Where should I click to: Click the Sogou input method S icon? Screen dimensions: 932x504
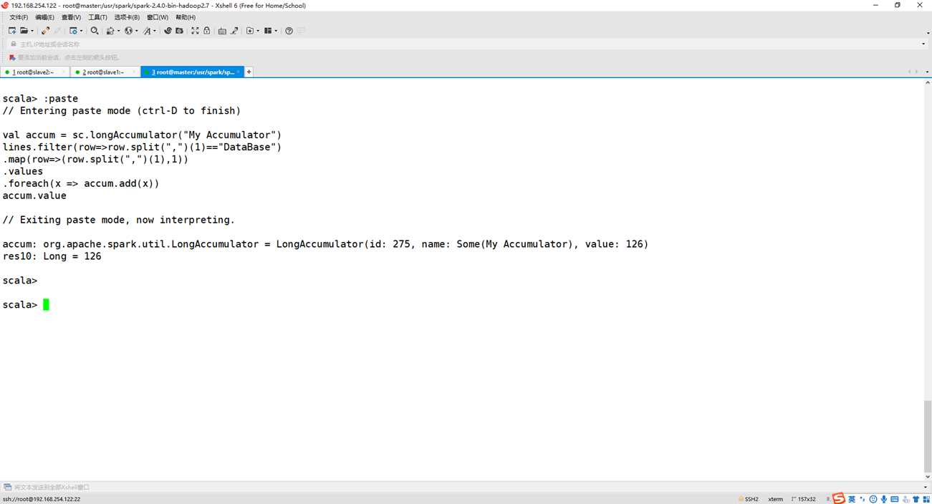(839, 498)
